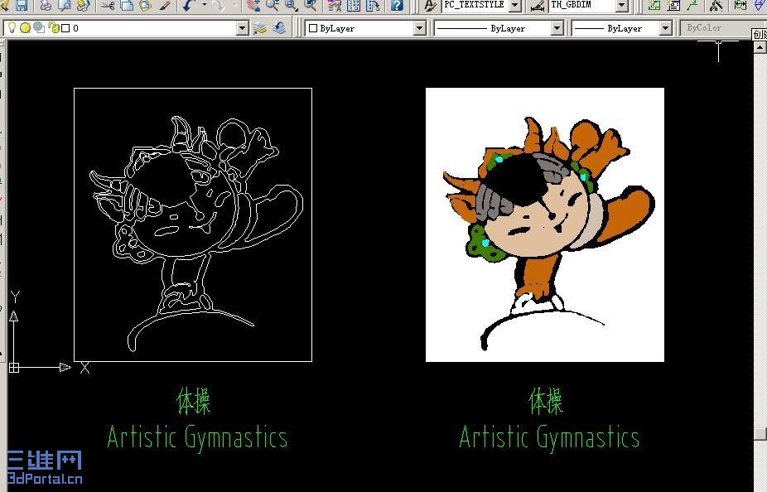Expand the ByLayer linetype dropdown
This screenshot has height=492, width=767.
(x=557, y=27)
